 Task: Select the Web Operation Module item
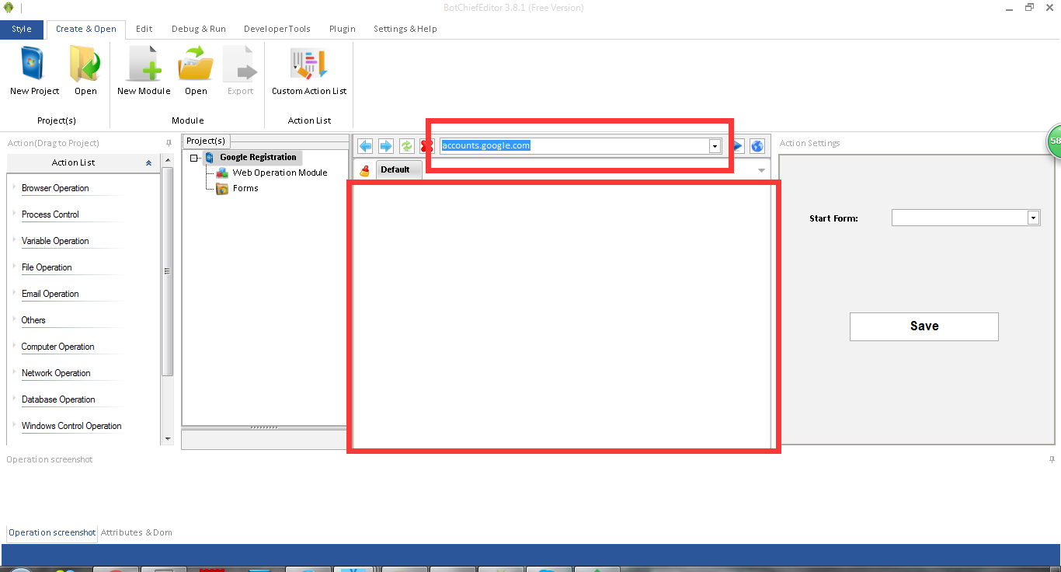280,173
